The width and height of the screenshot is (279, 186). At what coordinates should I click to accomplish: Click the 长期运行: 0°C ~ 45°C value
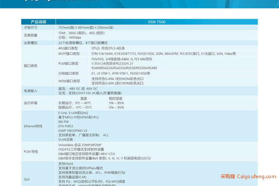pyautogui.click(x=74, y=103)
